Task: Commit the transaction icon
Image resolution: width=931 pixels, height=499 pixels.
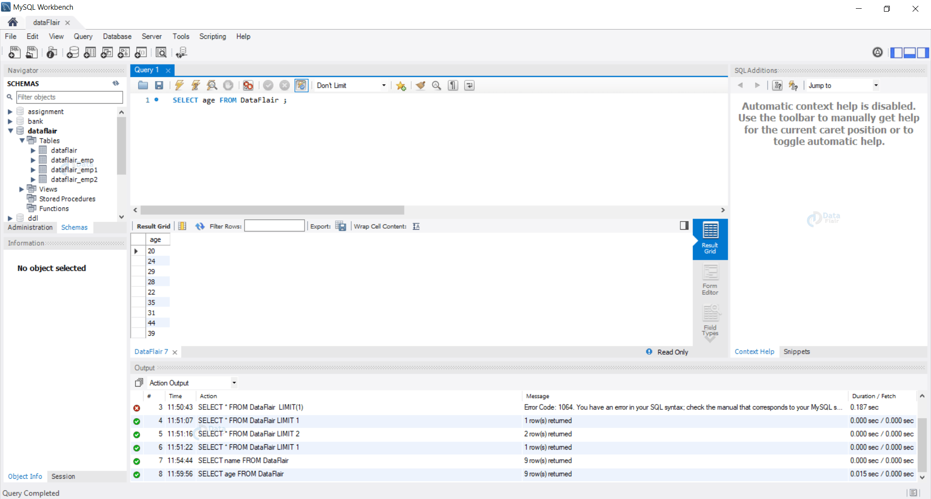Action: (x=268, y=85)
